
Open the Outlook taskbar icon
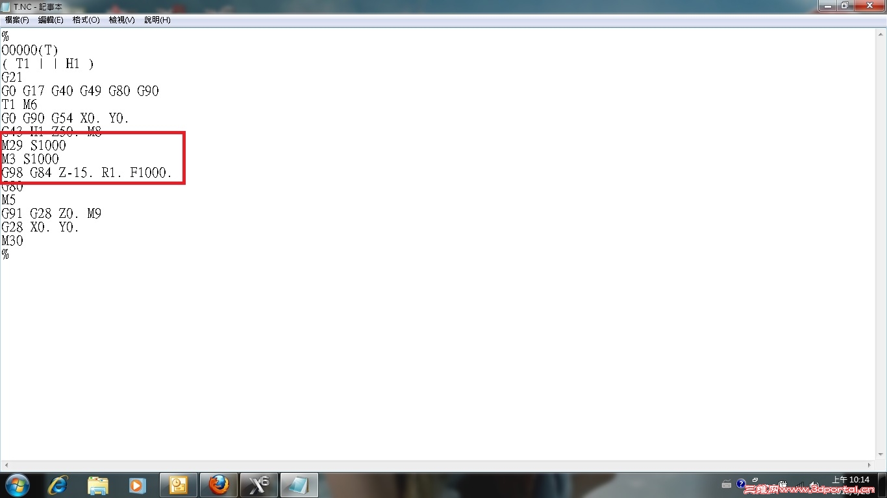tap(178, 485)
